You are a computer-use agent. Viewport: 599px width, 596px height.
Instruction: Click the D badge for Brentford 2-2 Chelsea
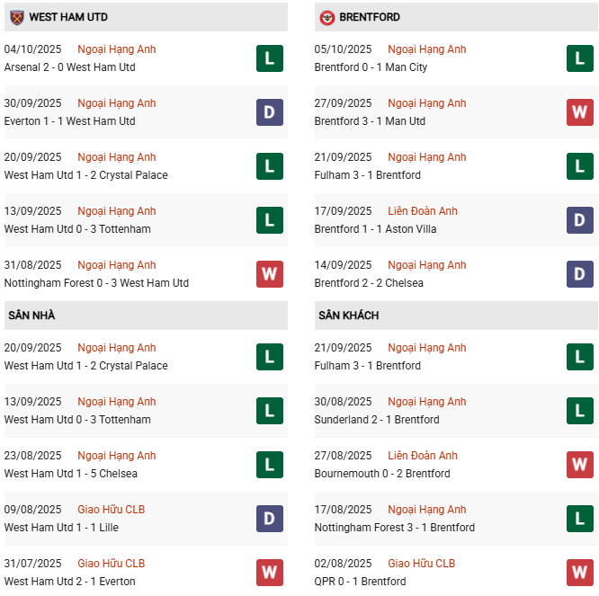[x=579, y=274]
